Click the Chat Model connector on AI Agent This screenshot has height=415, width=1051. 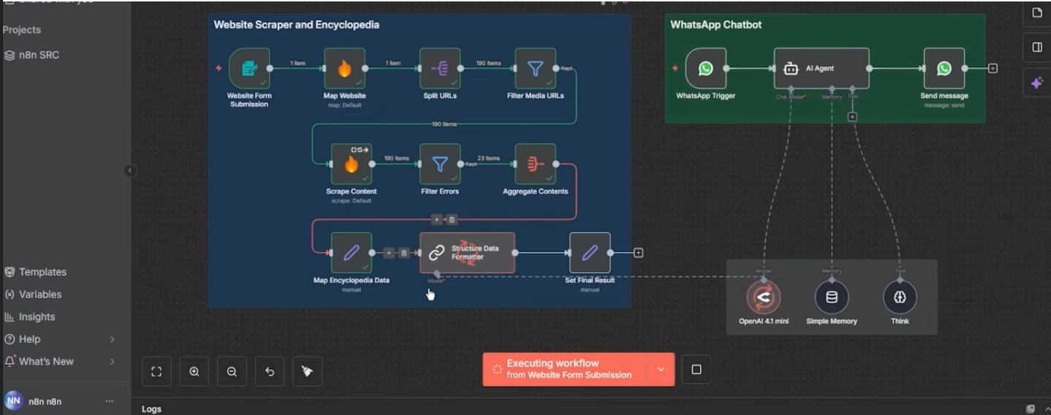[x=791, y=90]
